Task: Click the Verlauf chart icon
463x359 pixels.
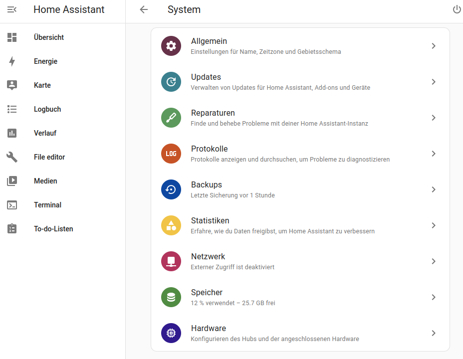Action: (x=12, y=133)
